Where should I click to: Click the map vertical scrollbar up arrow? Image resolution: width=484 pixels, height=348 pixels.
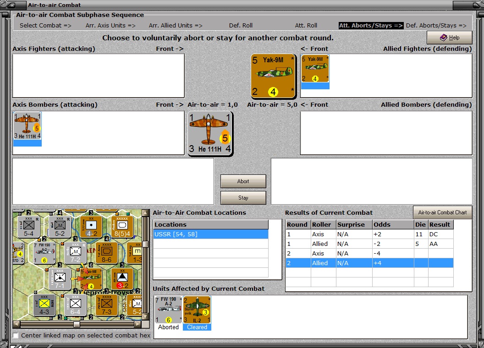point(145,213)
